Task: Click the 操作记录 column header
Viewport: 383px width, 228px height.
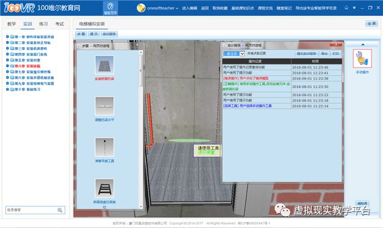Action: tap(257, 61)
